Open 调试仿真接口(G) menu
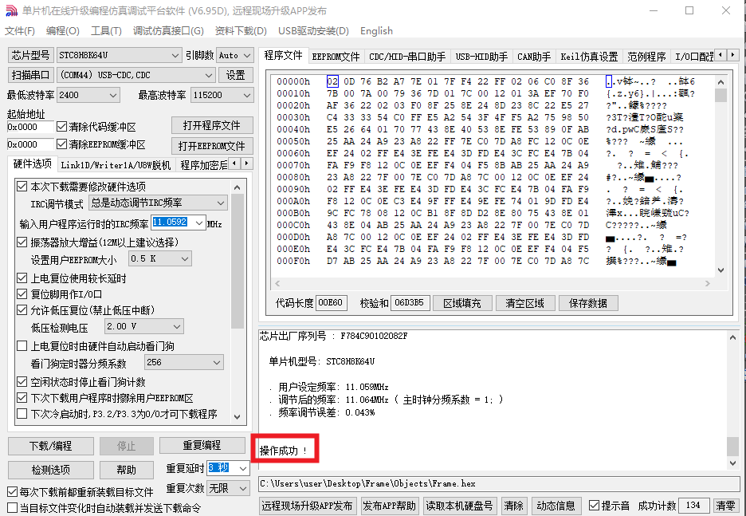Image resolution: width=746 pixels, height=516 pixels. 168,31
